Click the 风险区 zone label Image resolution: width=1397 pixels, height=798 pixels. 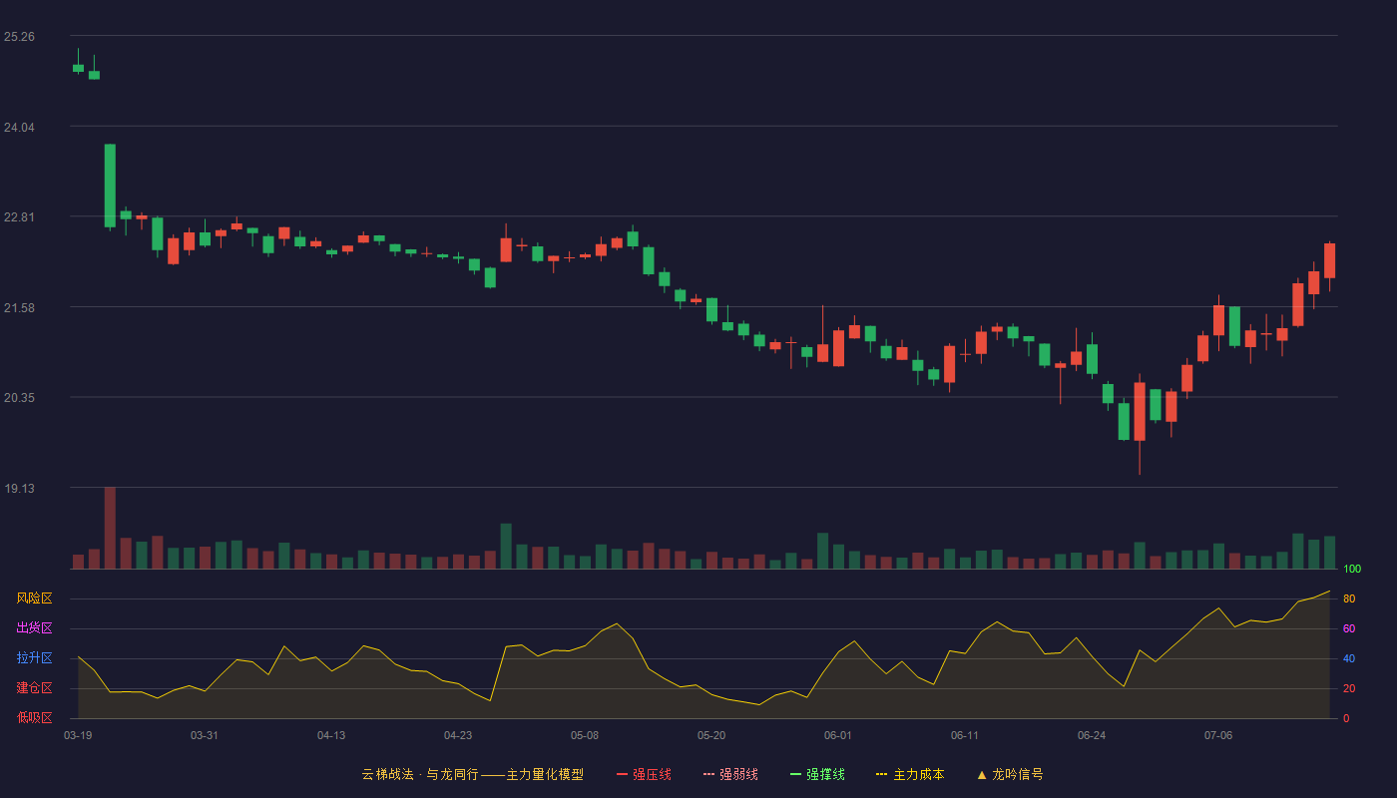click(34, 598)
